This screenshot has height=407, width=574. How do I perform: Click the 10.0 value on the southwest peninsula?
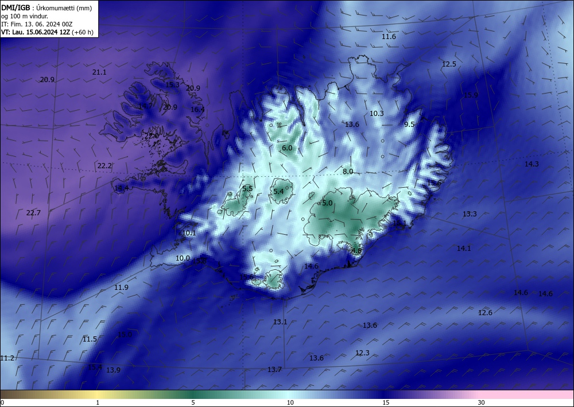pyautogui.click(x=183, y=258)
